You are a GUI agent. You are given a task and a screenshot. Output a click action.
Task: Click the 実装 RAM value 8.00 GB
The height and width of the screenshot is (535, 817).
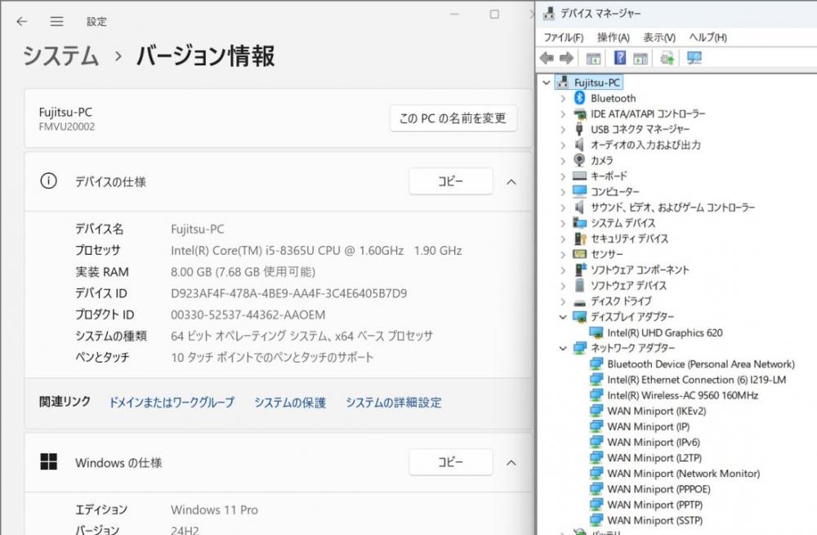(243, 272)
